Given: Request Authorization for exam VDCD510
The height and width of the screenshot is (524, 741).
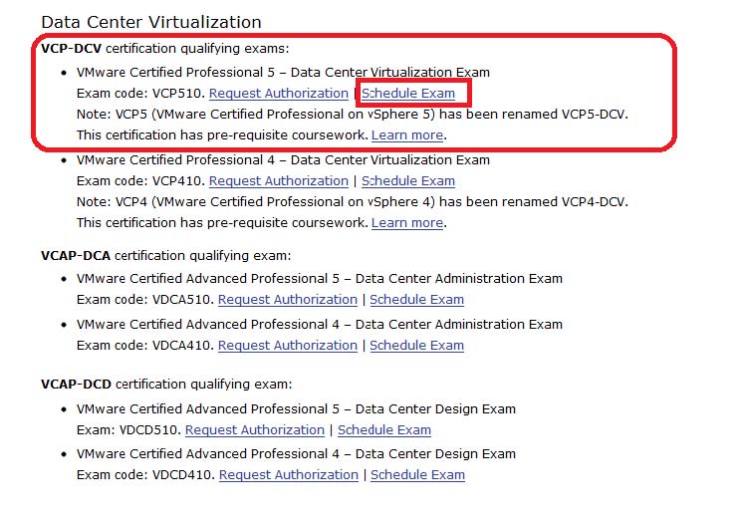Looking at the screenshot, I should 255,430.
